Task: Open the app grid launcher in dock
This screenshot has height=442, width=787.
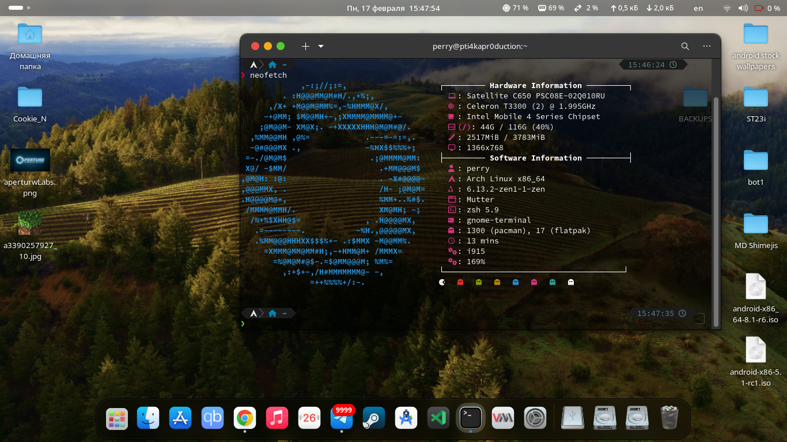Action: (x=117, y=418)
